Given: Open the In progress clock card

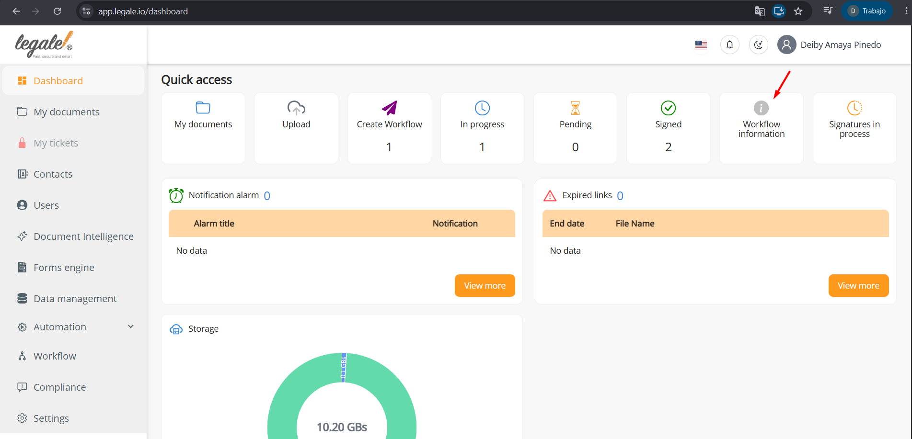Looking at the screenshot, I should (482, 128).
